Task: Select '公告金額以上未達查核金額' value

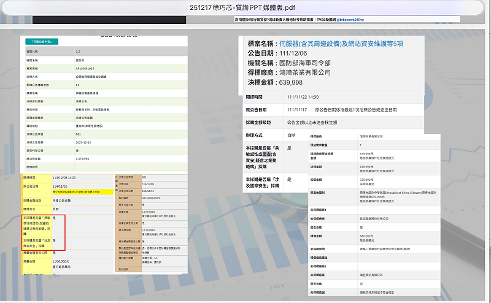Action: tap(312, 123)
